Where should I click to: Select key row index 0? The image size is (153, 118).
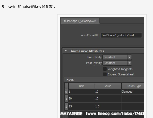(x=66, y=92)
